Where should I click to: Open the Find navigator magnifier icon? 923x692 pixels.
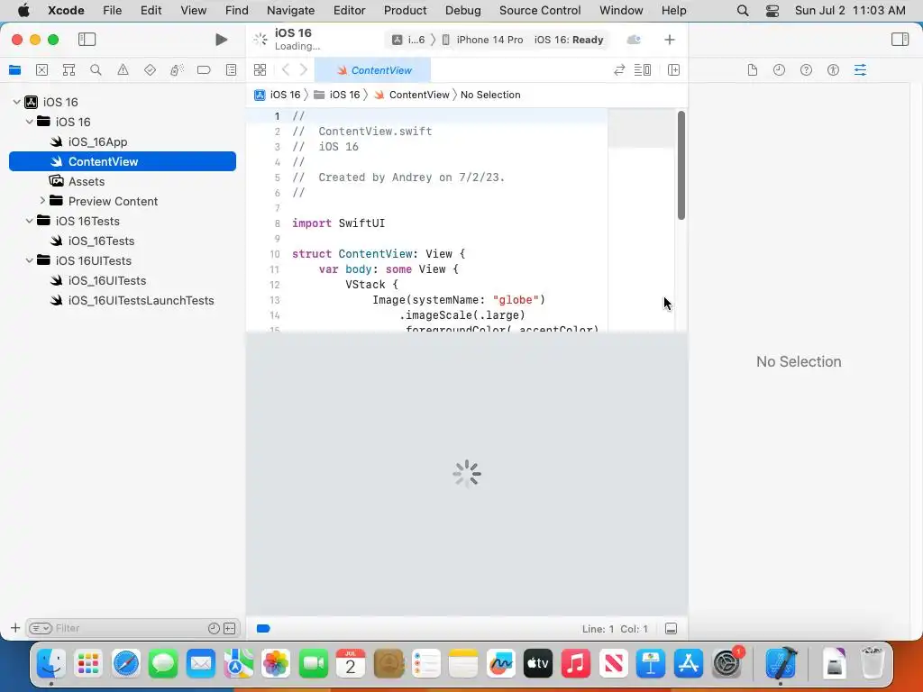(x=96, y=70)
